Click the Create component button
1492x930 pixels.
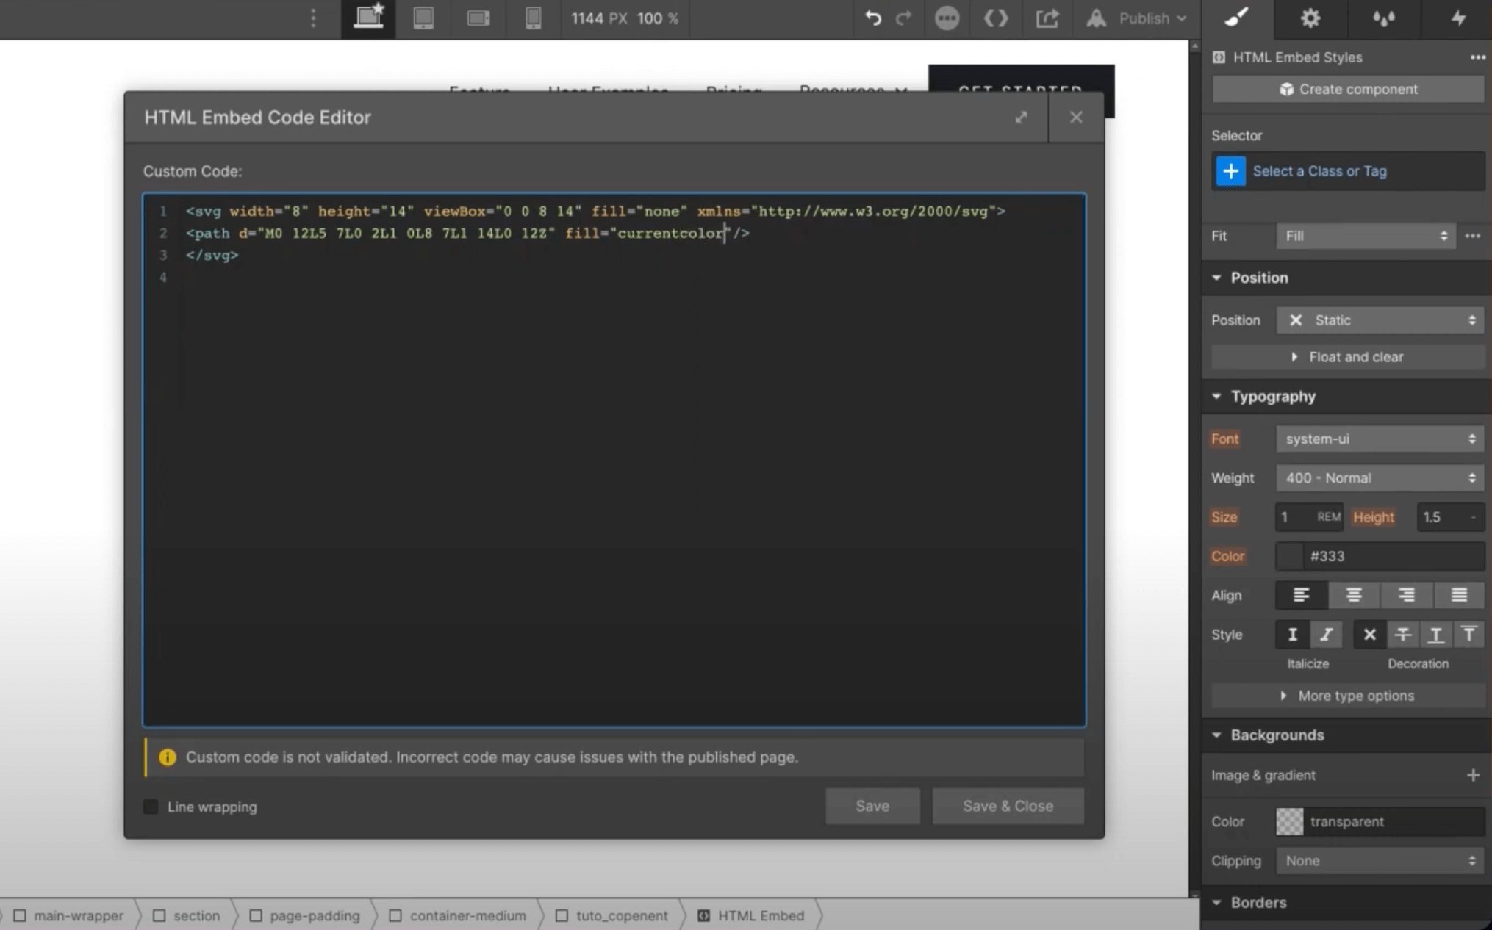1347,89
